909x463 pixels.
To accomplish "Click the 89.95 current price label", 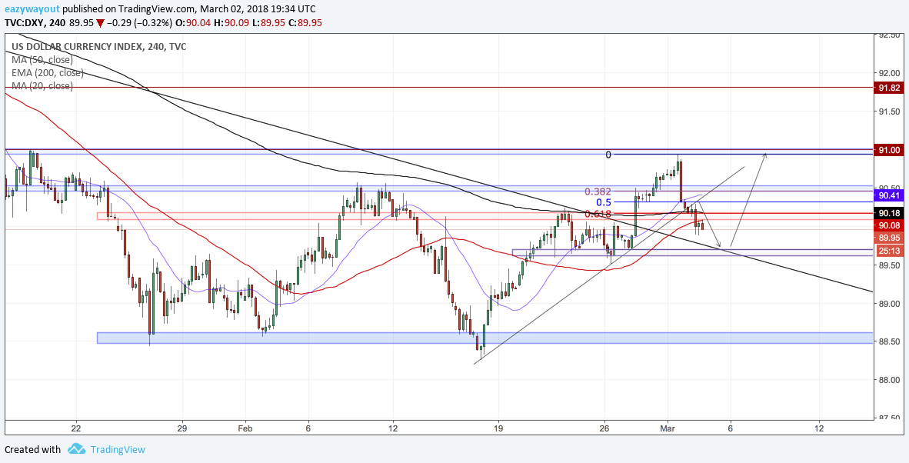I will tap(889, 238).
